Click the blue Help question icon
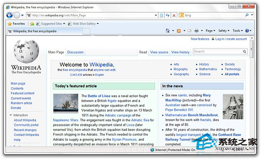Screen dimensions: 261x159 [x=247, y=31]
